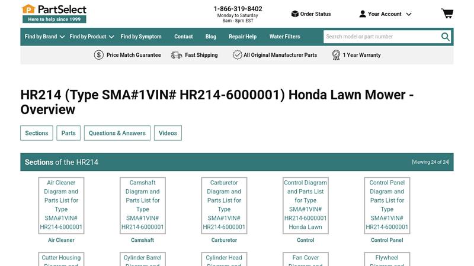Screen dimensions: 474x266
Task: Click the Sections button
Action: pyautogui.click(x=37, y=133)
